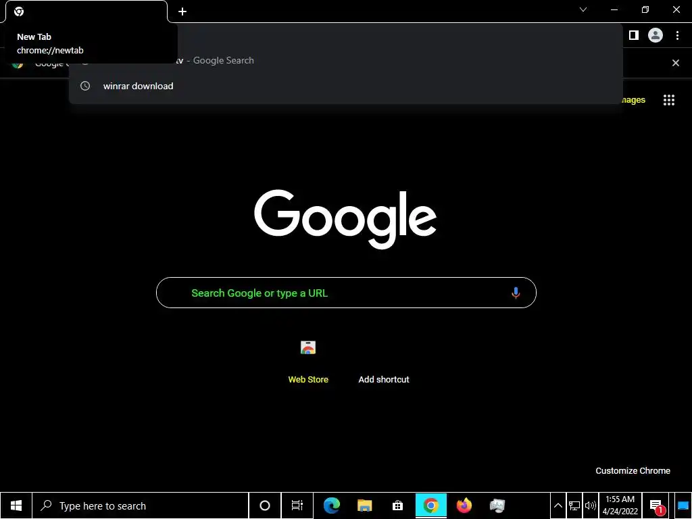The height and width of the screenshot is (519, 692).
Task: Open a new tab with the plus button
Action: coord(182,11)
